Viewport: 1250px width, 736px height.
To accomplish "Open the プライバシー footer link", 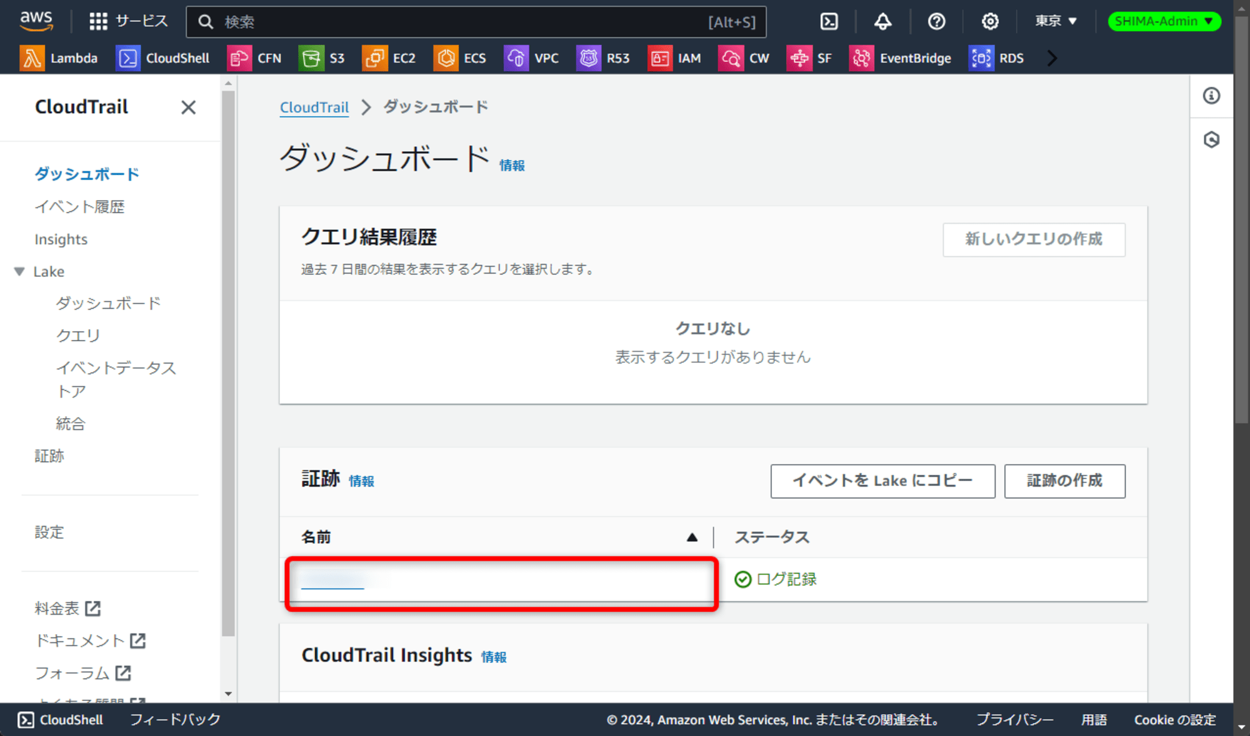I will pos(1014,720).
